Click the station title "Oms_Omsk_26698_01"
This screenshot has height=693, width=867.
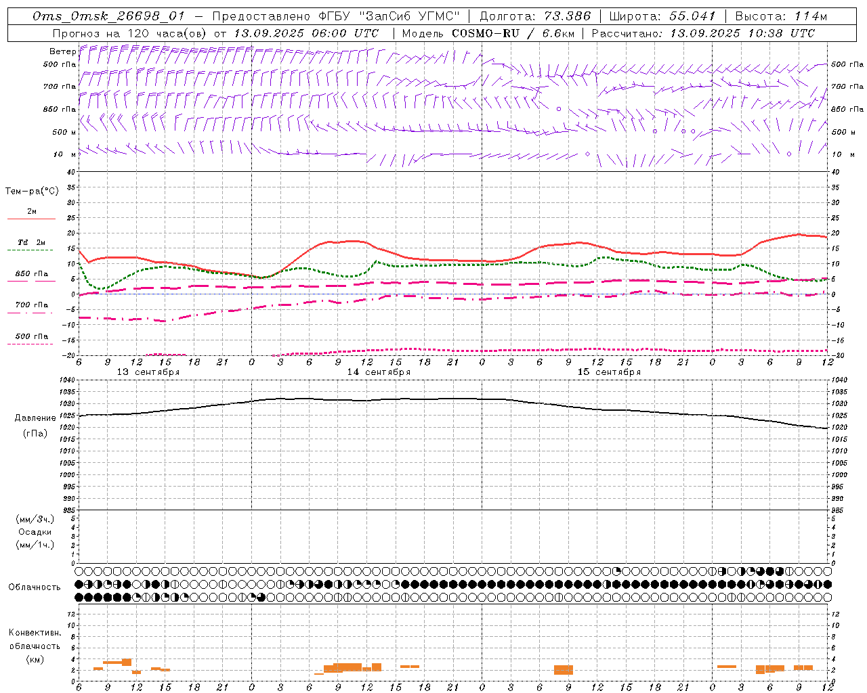[x=108, y=16]
